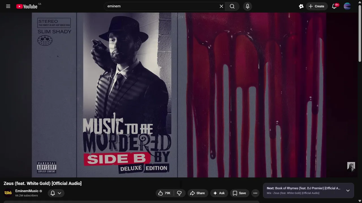The height and width of the screenshot is (203, 362).
Task: Click the magnifier search button
Action: (x=232, y=6)
